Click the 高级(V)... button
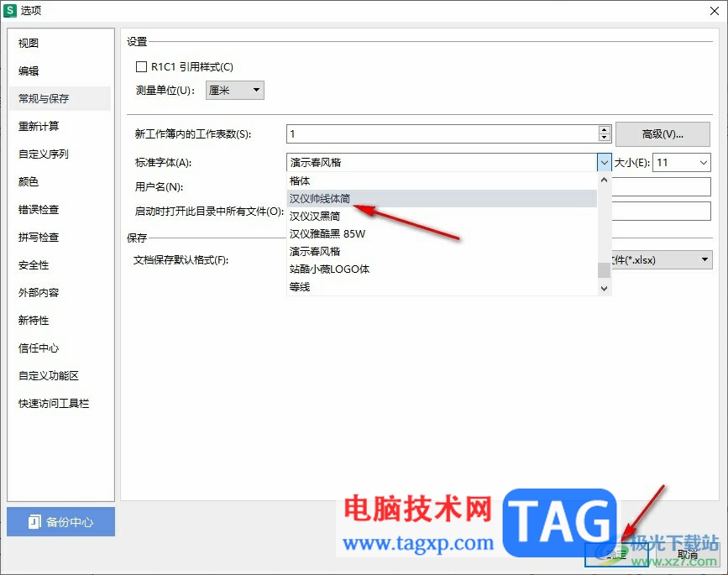Viewport: 728px width, 575px height. click(x=663, y=134)
